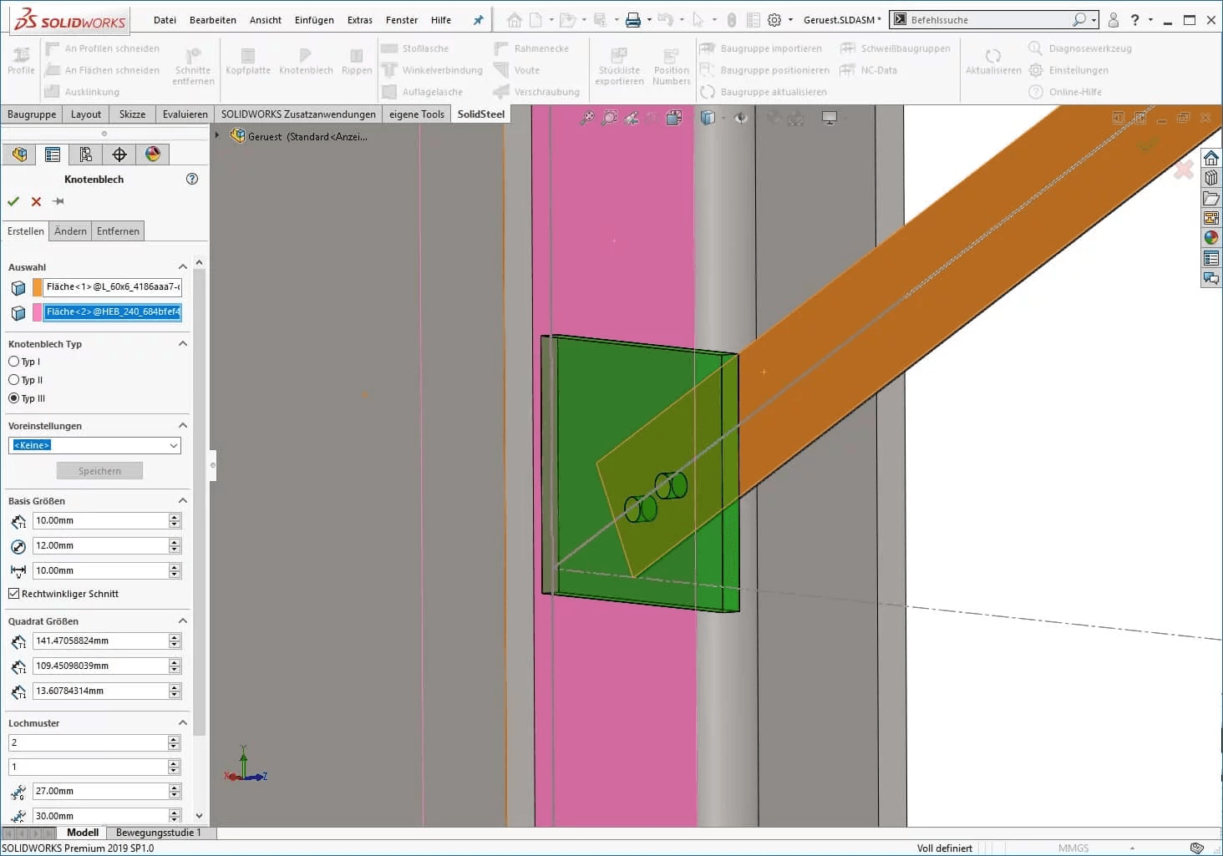
Task: Open the home icon in the task pane
Action: (1210, 158)
